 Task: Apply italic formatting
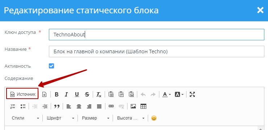coord(67,94)
